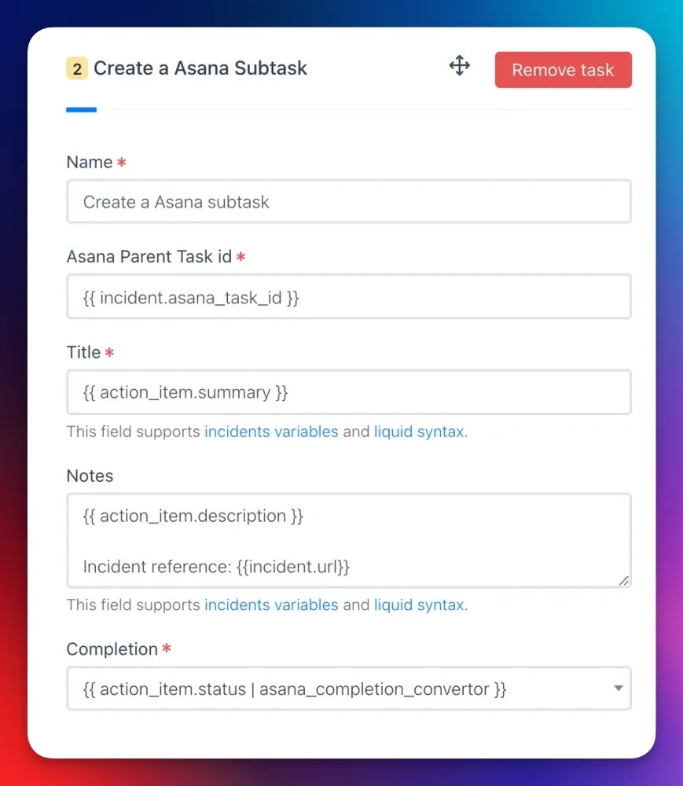The image size is (683, 786).
Task: Click the Notes field label
Action: pyautogui.click(x=90, y=476)
